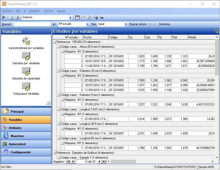The image size is (220, 170).
Task: Click the expand all groups toolbar icon
Action: [96, 18]
